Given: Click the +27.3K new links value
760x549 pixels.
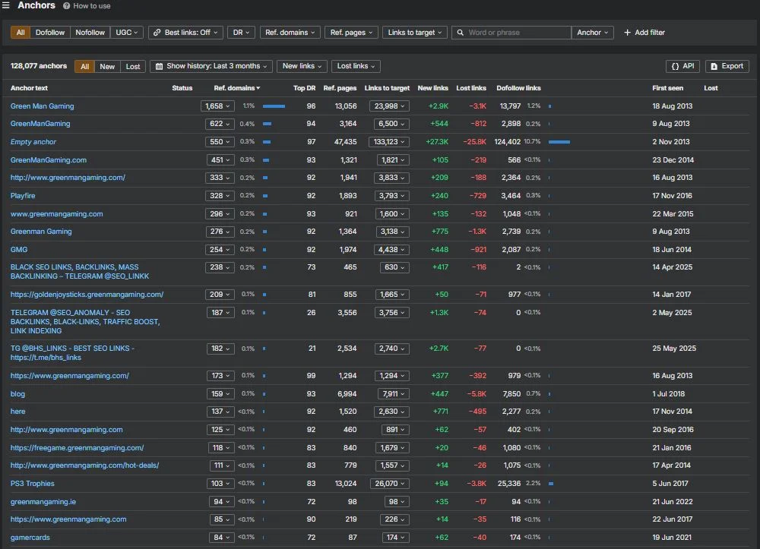Looking at the screenshot, I should pyautogui.click(x=437, y=142).
